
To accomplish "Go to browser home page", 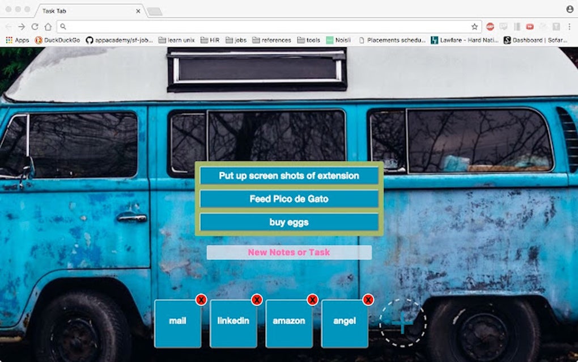I will [48, 27].
